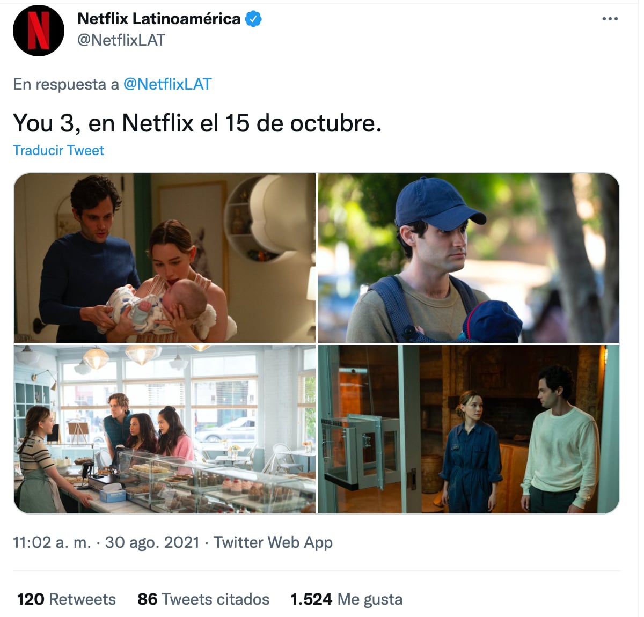Image resolution: width=644 pixels, height=617 pixels.
Task: View the 1.524 Me gusta list
Action: click(x=346, y=599)
